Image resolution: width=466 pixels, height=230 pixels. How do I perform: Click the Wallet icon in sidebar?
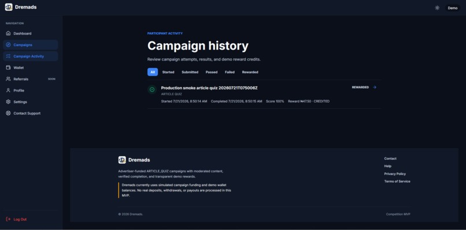click(x=8, y=67)
